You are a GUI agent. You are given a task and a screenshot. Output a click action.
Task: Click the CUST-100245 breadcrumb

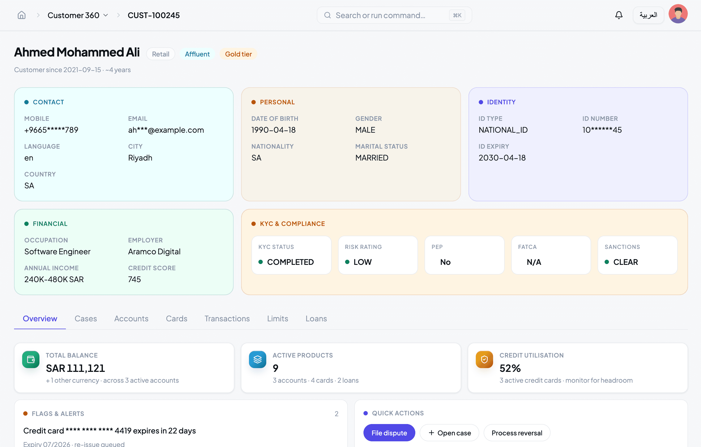[154, 15]
